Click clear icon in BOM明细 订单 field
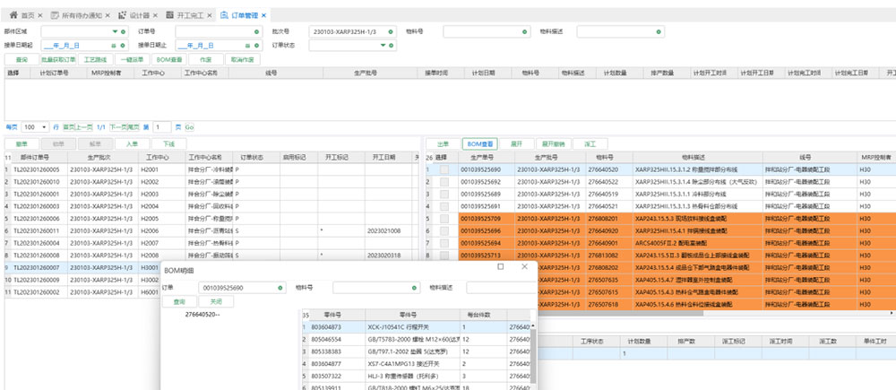This screenshot has width=896, height=390. 281,288
